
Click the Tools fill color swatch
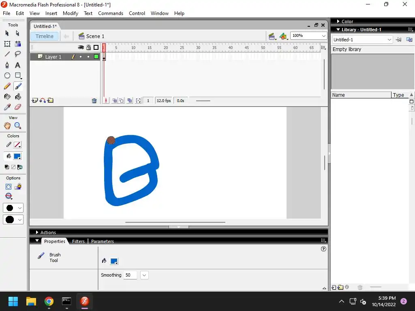[x=17, y=156]
